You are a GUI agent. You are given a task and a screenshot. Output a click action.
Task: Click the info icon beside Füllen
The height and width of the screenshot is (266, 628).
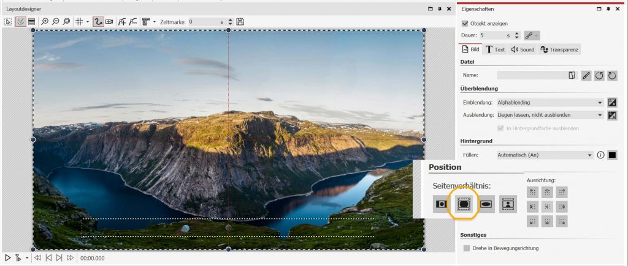coord(601,155)
